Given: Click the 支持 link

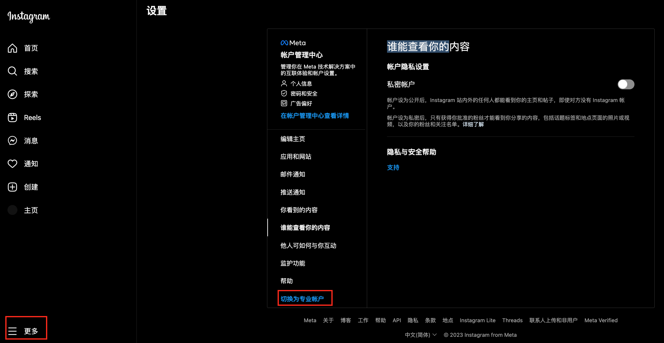Looking at the screenshot, I should 393,167.
